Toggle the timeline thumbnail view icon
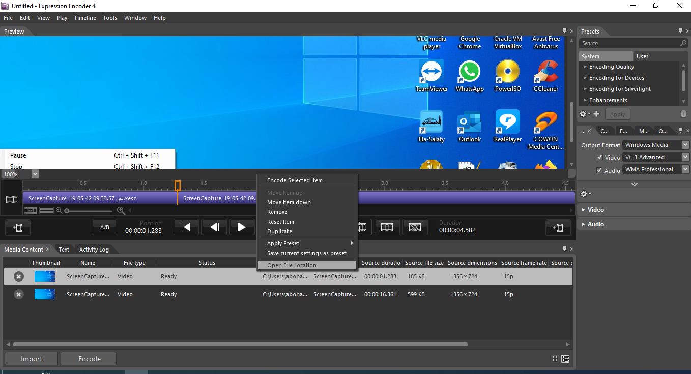This screenshot has height=374, width=691. click(x=31, y=210)
